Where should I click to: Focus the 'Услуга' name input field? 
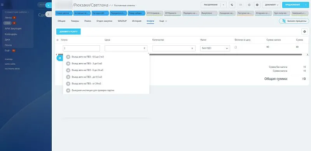(82, 48)
